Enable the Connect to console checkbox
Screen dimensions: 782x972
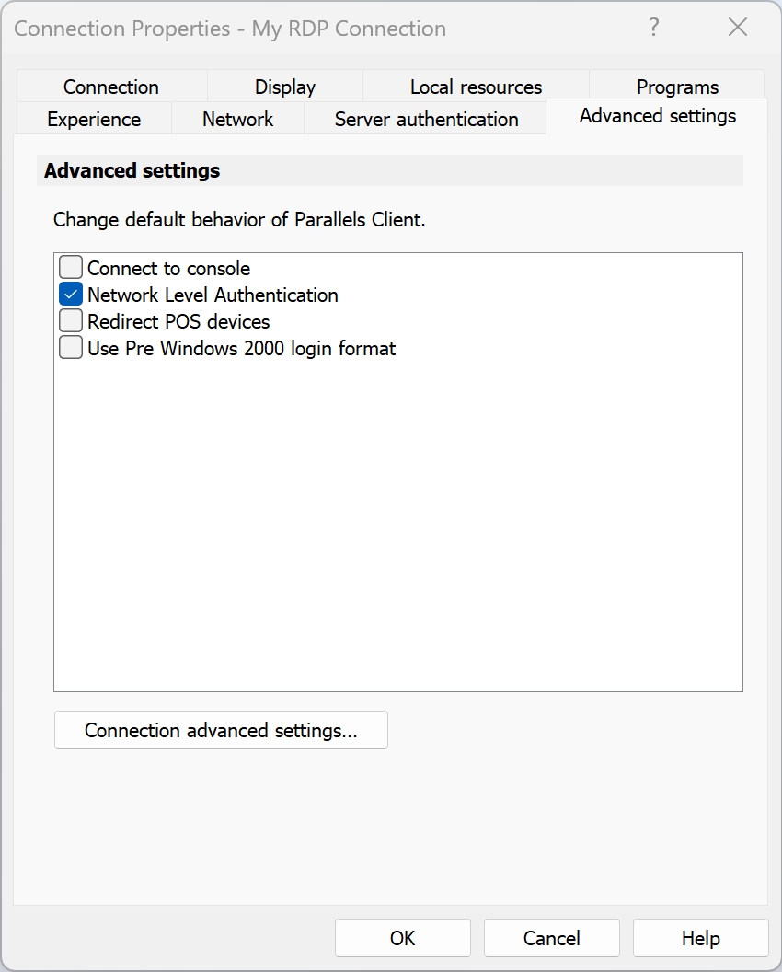point(71,268)
